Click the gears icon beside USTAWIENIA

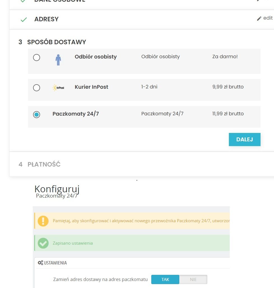pos(40,263)
